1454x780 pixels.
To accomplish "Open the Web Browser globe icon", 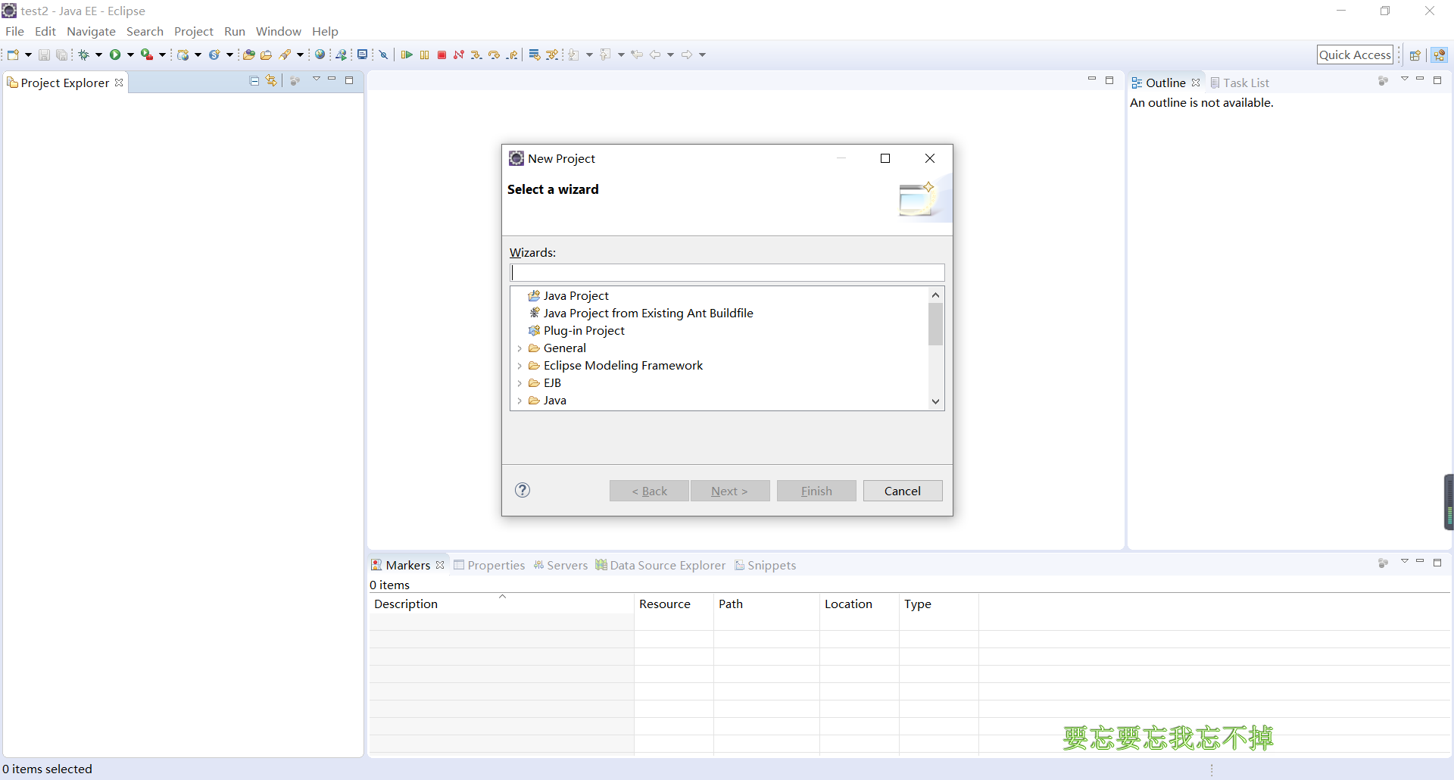I will [x=320, y=55].
